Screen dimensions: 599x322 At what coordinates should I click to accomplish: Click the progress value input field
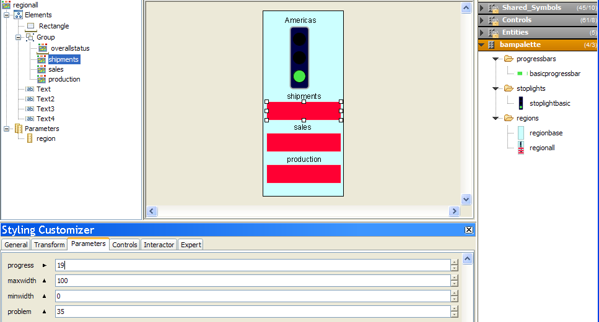pos(251,265)
